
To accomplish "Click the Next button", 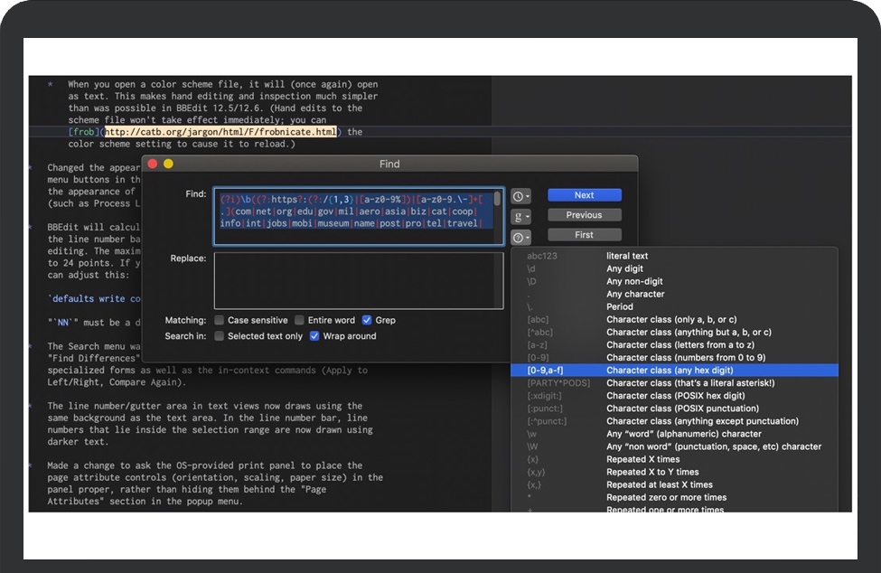I will coord(584,195).
